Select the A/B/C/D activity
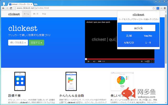 coord(129,43)
